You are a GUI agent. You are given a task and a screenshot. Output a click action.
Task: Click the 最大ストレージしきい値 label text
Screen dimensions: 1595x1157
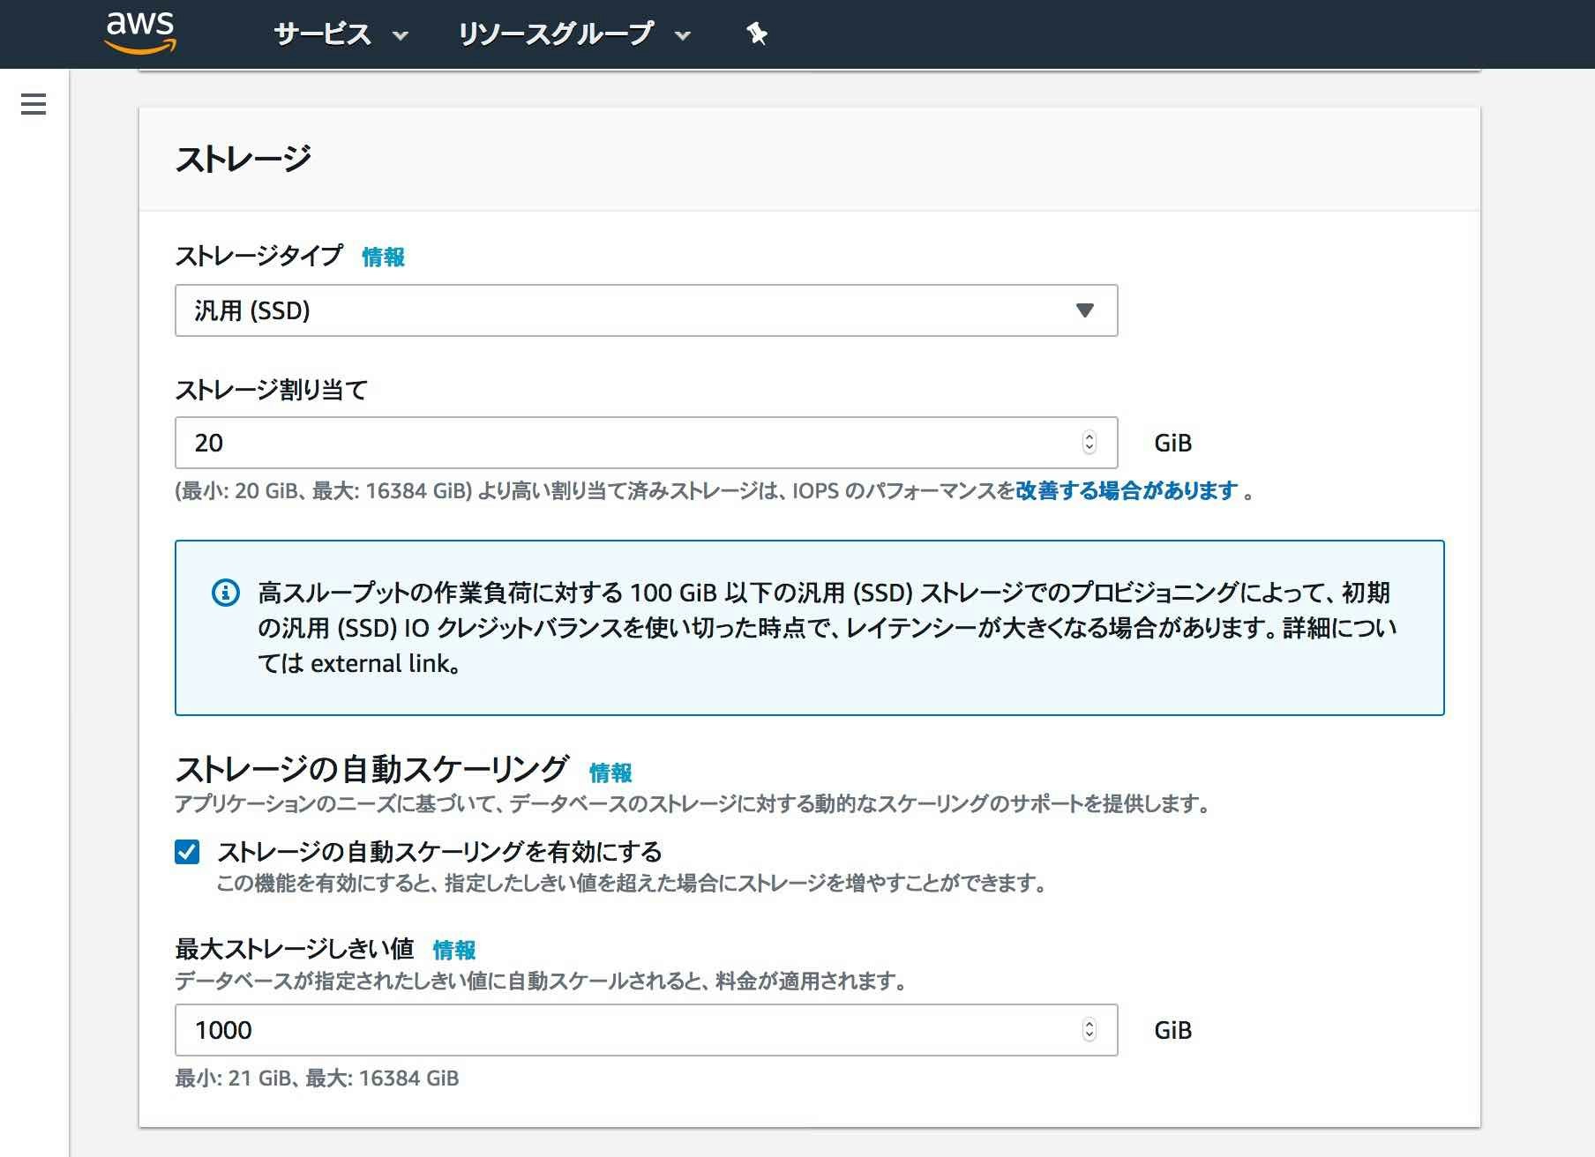tap(295, 950)
